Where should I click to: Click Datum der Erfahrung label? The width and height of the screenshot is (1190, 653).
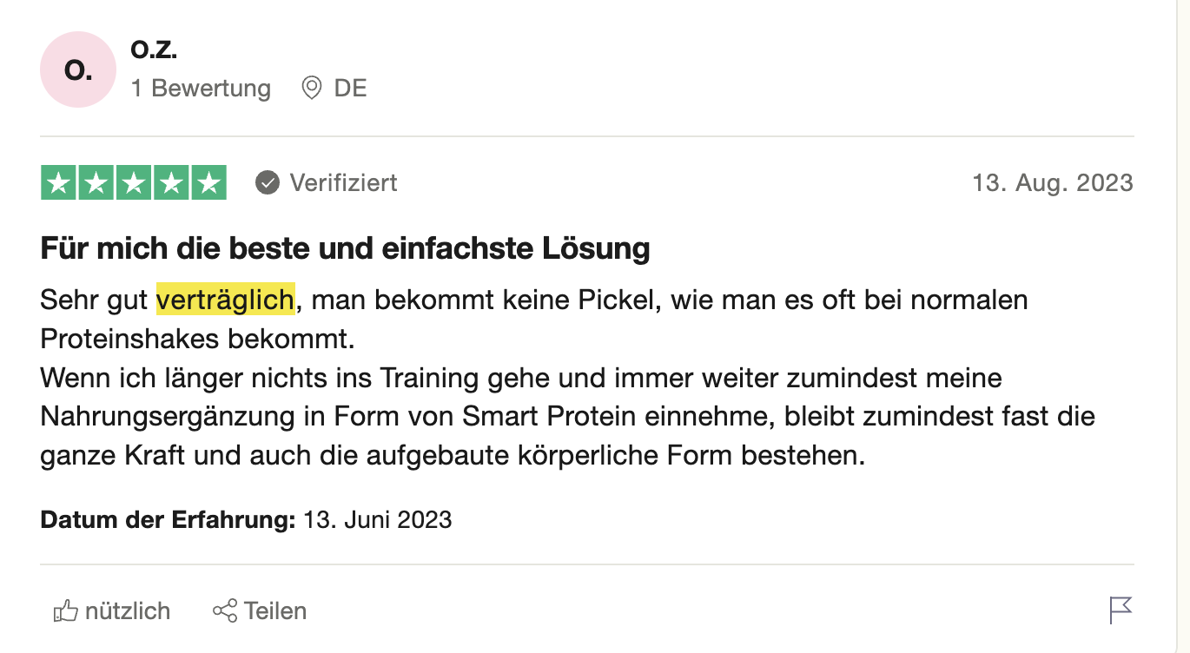(x=169, y=520)
